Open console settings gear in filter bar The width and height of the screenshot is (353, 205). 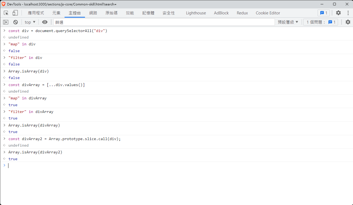pos(348,22)
